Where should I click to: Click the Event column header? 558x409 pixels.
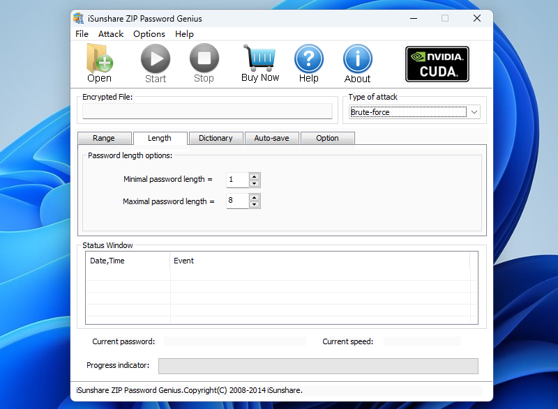(320, 261)
